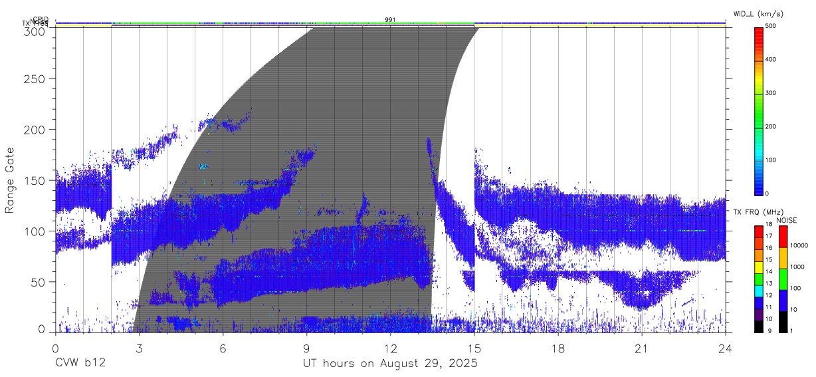Click the 11 label on the TX FRQ scale
This screenshot has height=377, width=816.
click(x=769, y=307)
